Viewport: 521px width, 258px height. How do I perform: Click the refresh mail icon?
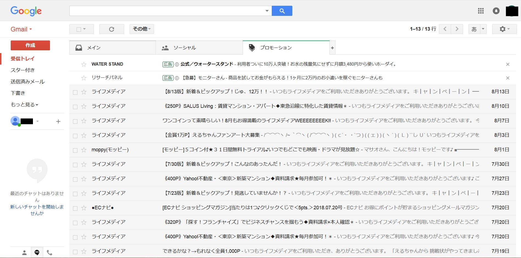[x=111, y=29]
